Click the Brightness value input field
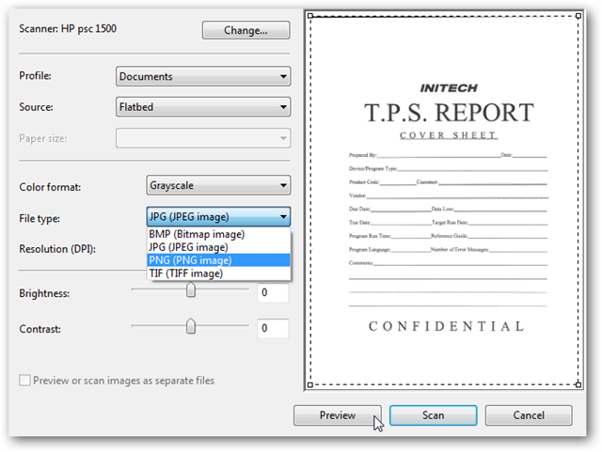The height and width of the screenshot is (452, 602). [x=273, y=293]
